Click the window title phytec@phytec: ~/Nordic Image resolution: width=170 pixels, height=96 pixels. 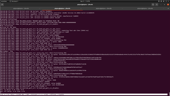[85, 5]
